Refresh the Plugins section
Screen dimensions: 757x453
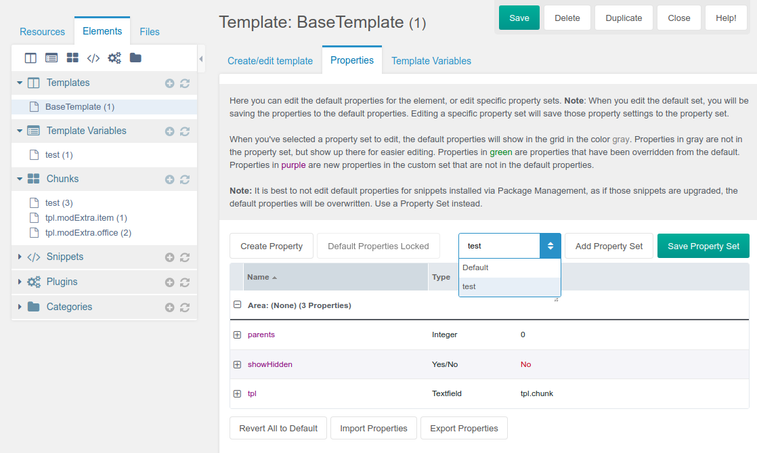(185, 282)
